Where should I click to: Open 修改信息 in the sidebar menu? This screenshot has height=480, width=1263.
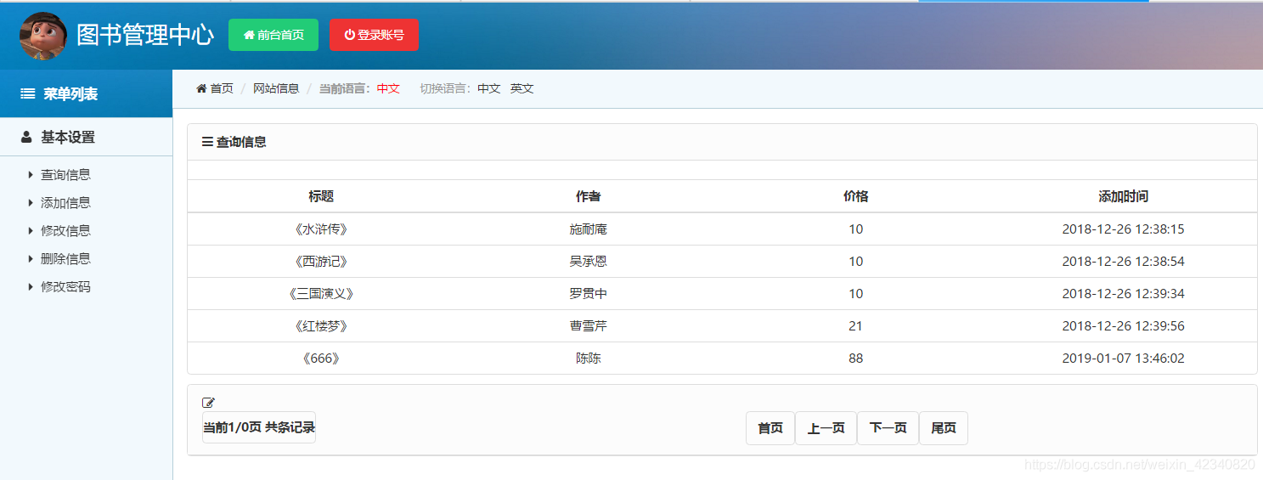point(65,231)
